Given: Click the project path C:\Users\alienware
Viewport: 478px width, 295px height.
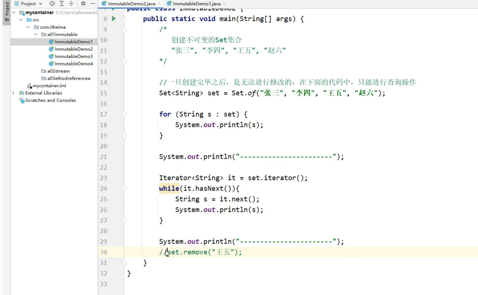Looking at the screenshot, I should [76, 12].
